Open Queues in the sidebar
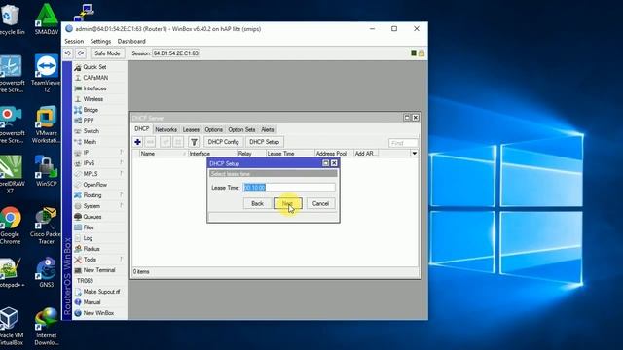This screenshot has height=350, width=623. 92,217
